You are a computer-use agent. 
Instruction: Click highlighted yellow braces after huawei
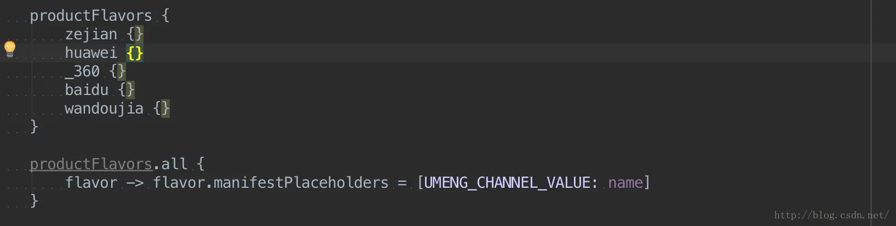point(135,53)
